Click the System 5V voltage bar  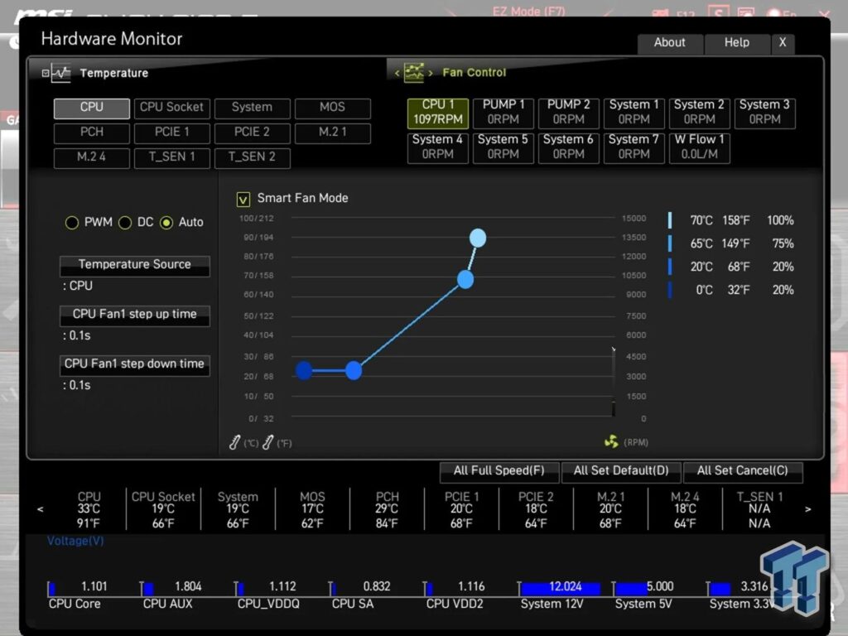pyautogui.click(x=631, y=589)
